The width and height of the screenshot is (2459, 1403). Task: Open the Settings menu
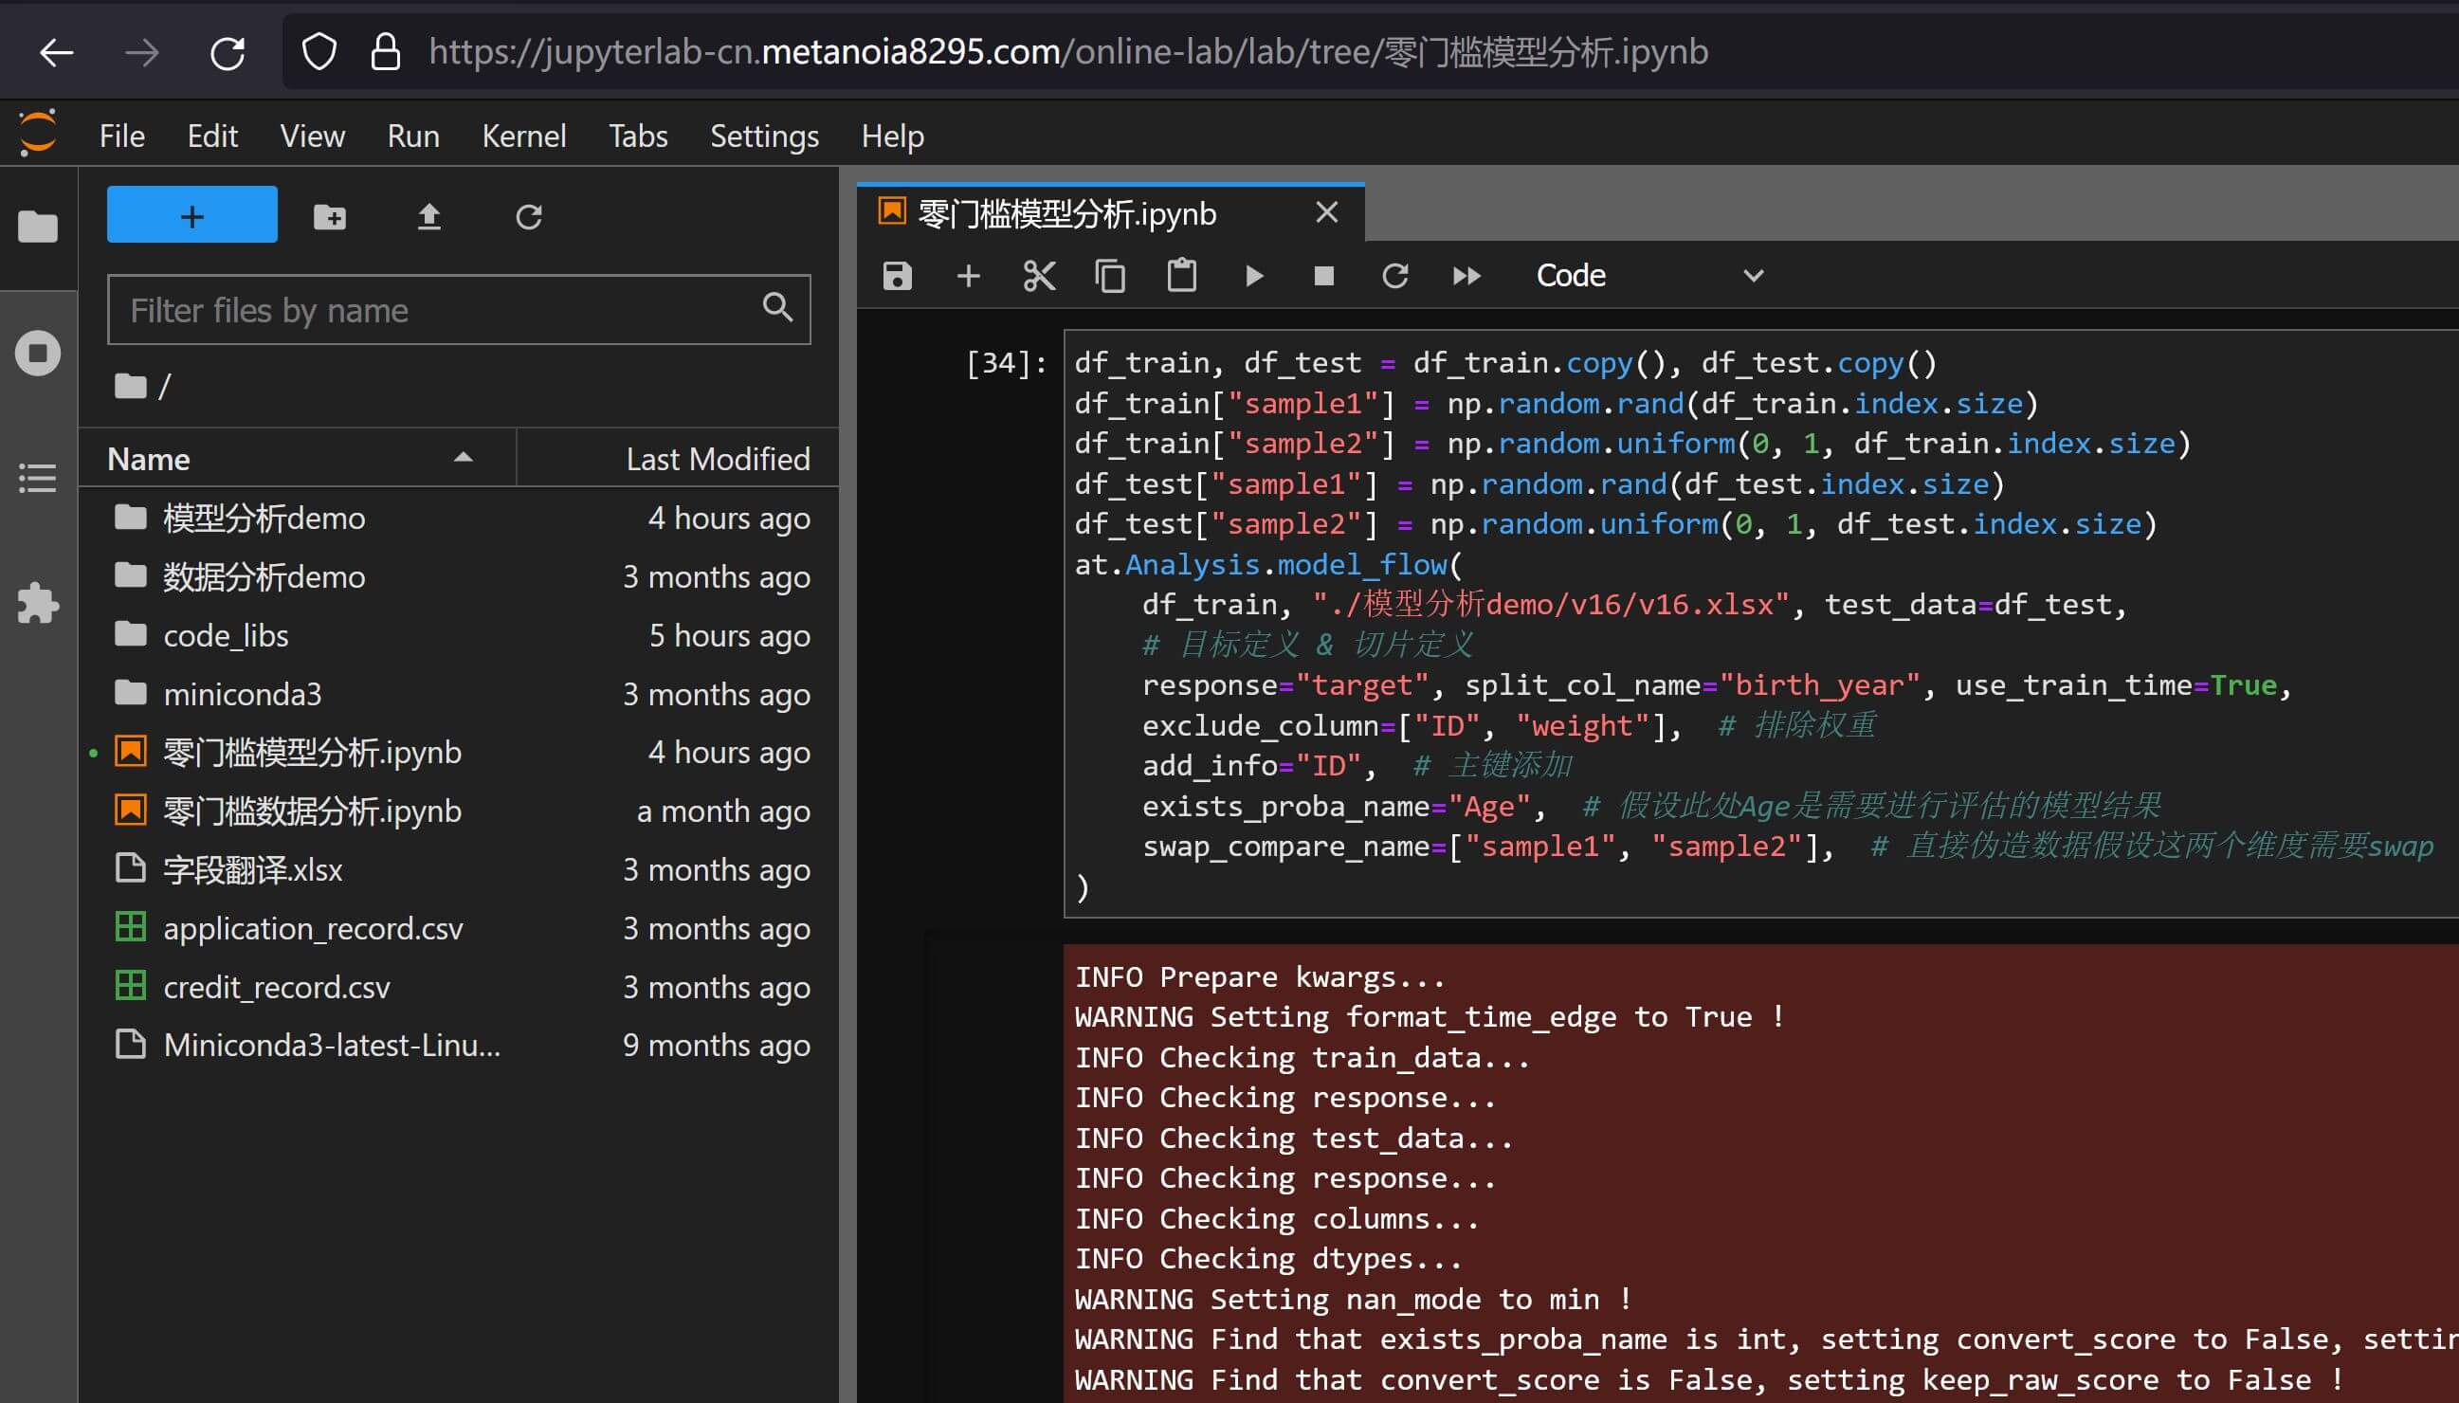pos(763,136)
